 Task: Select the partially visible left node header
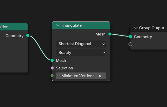[14, 27]
